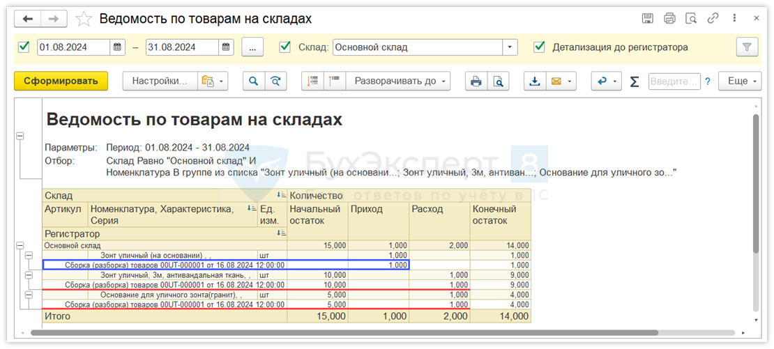This screenshot has width=774, height=349.
Task: Click the horizontal scrollbar at bottom
Action: point(349,332)
